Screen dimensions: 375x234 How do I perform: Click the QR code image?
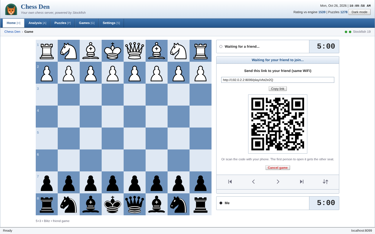[x=278, y=124]
